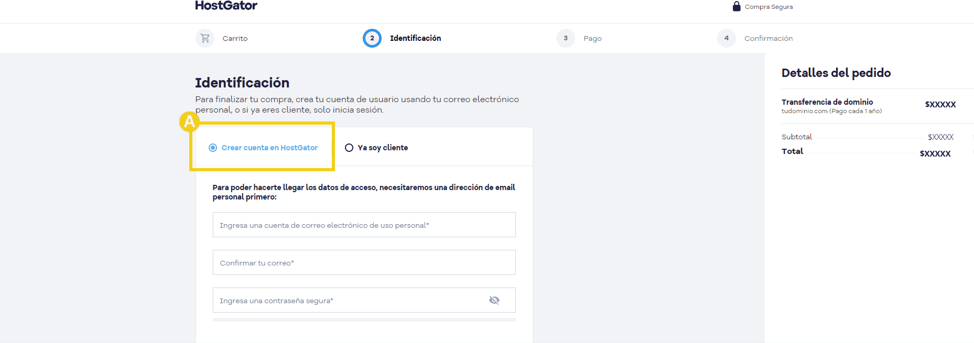
Task: Click the Carrito shopping cart icon
Action: click(x=205, y=38)
